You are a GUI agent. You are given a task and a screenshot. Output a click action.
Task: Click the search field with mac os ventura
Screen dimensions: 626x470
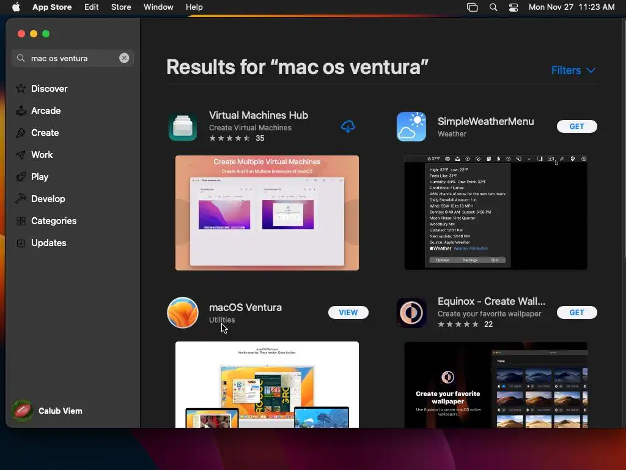click(73, 58)
